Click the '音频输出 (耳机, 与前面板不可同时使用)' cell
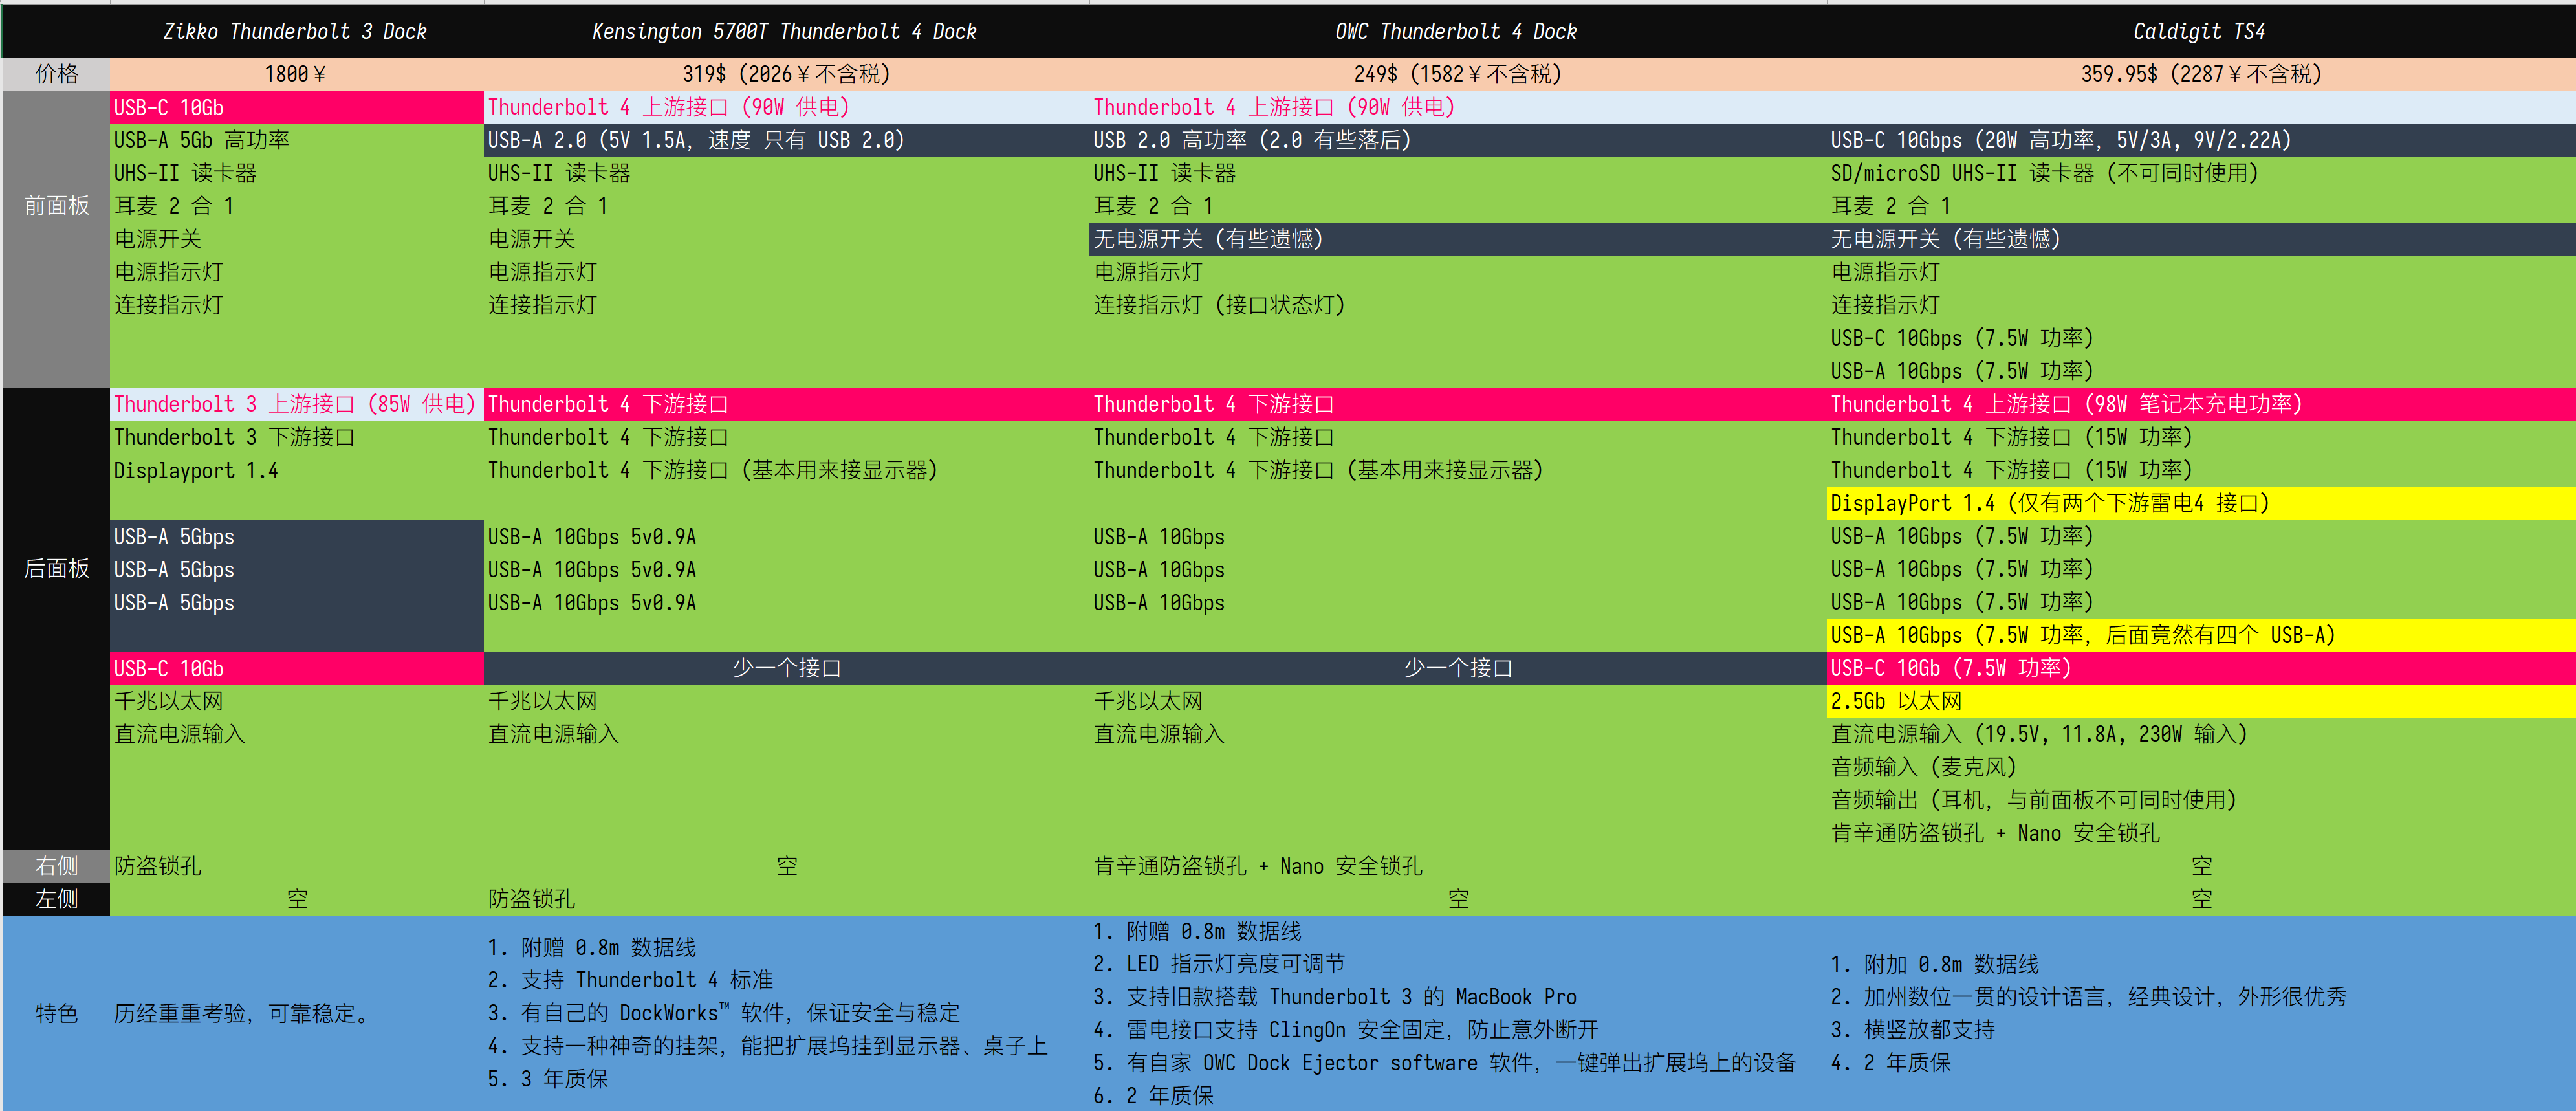The height and width of the screenshot is (1111, 2576). [2200, 800]
